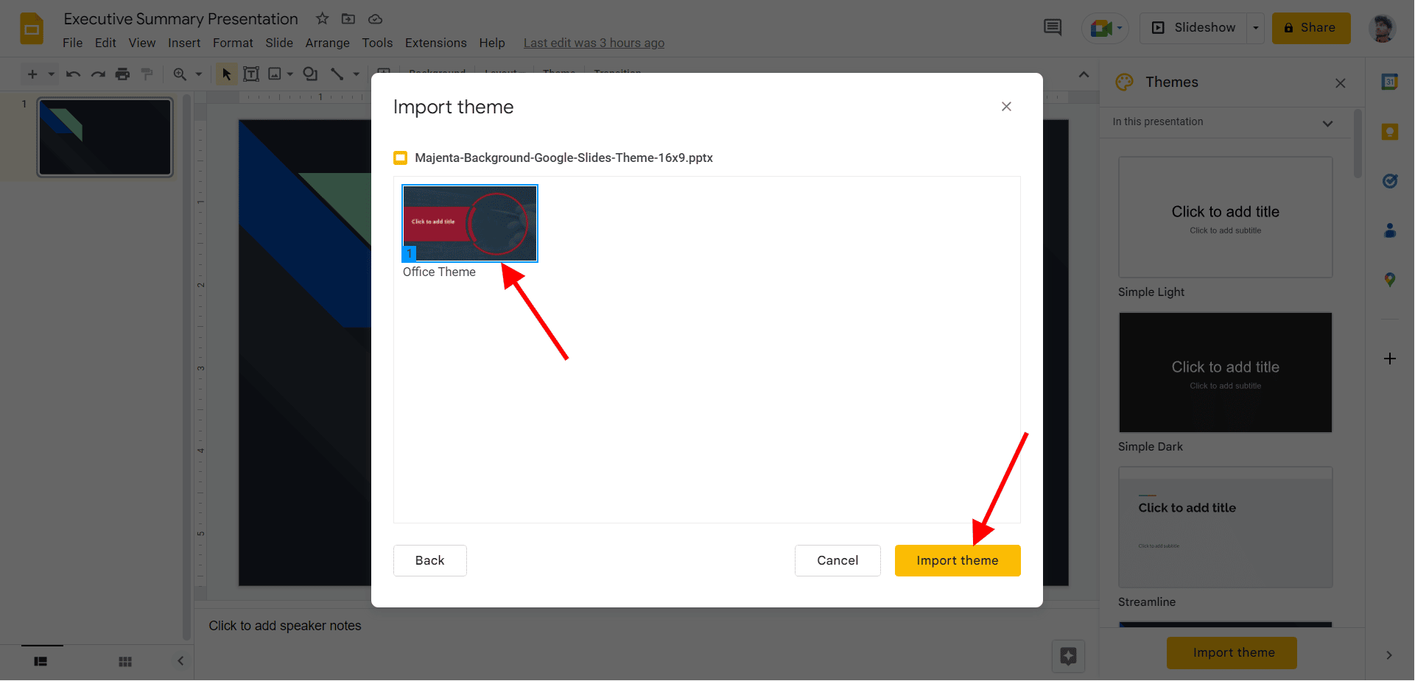Switch to grid view
1415x681 pixels.
tap(125, 661)
